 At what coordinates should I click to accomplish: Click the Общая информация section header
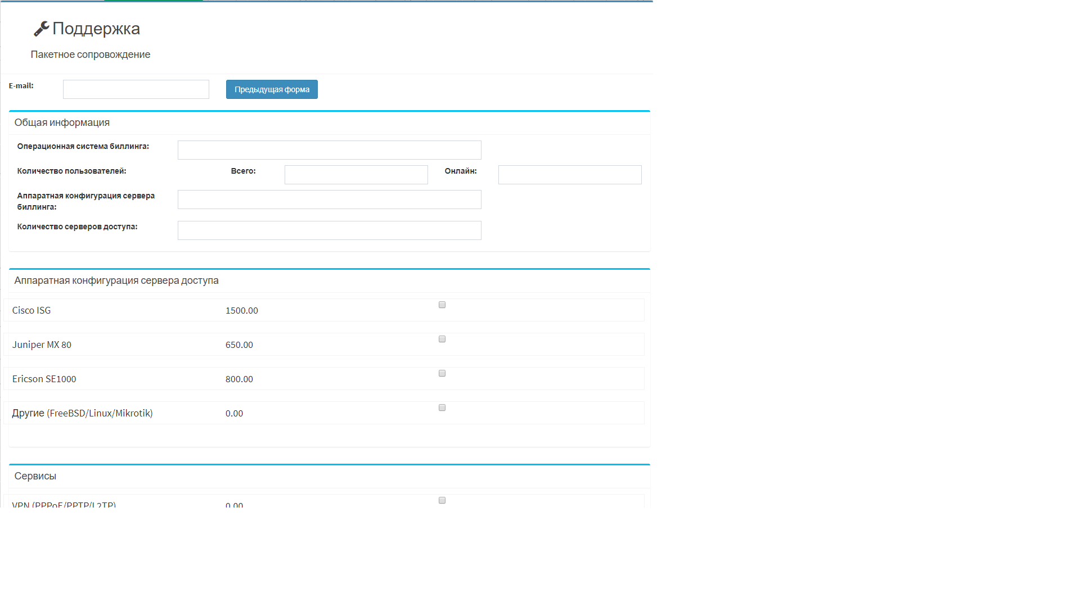[62, 123]
